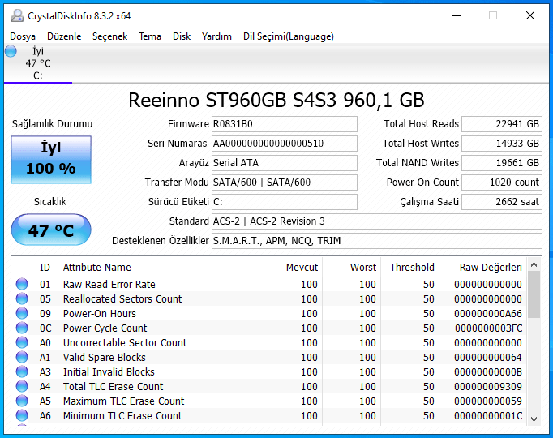The image size is (553, 438).
Task: Click the attribute list scroll down arrow
Action: coord(534,419)
